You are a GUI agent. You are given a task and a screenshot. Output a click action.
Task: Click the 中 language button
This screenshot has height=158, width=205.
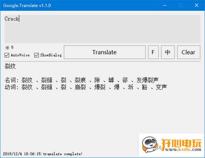(168, 52)
